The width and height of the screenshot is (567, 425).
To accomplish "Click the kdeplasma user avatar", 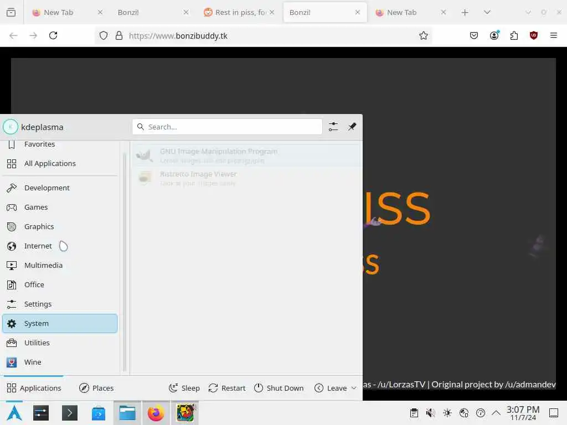I will pos(11,127).
